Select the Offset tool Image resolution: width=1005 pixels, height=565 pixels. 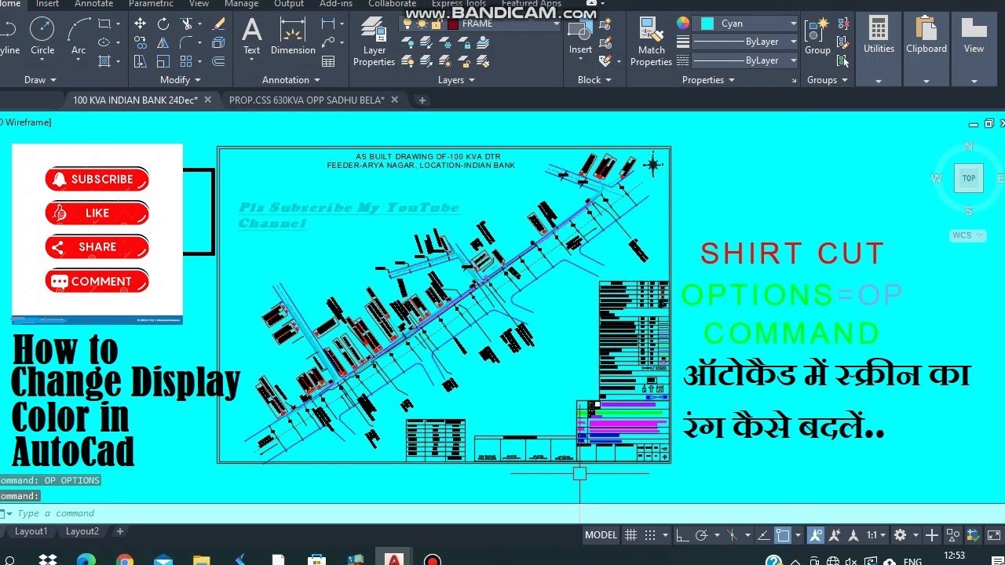pyautogui.click(x=219, y=61)
